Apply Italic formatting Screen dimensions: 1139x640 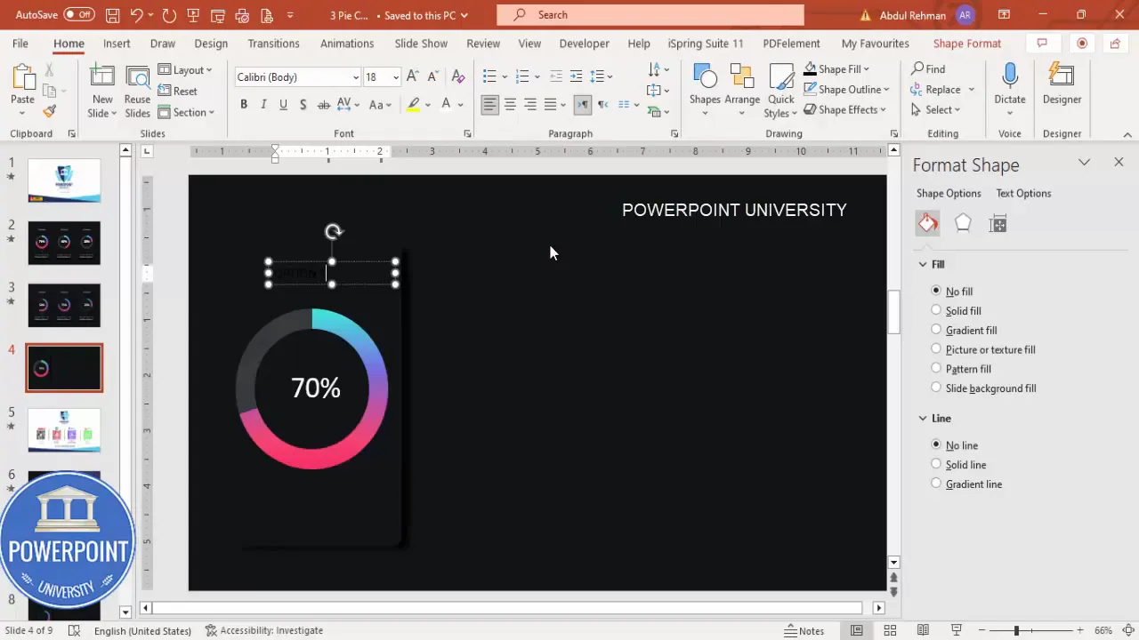(263, 105)
